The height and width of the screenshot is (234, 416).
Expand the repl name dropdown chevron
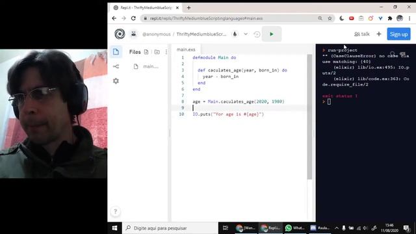246,34
